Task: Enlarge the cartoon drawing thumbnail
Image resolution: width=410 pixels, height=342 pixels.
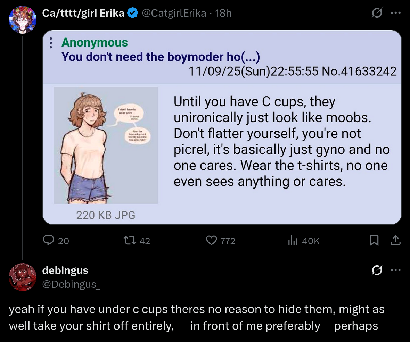Action: point(106,145)
